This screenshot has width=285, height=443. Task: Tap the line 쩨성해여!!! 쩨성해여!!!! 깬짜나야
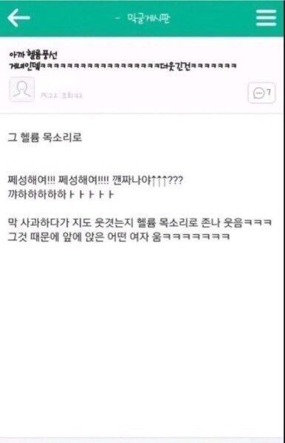[x=95, y=180]
